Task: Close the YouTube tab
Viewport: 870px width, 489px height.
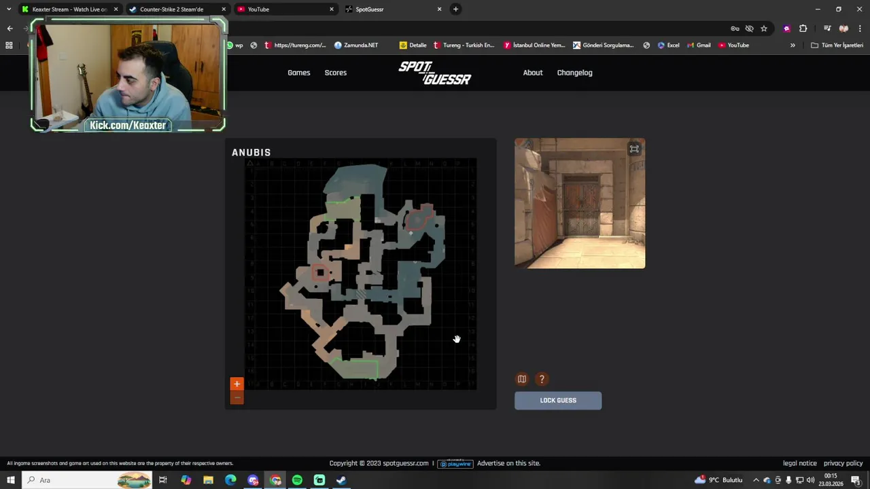Action: pyautogui.click(x=332, y=10)
